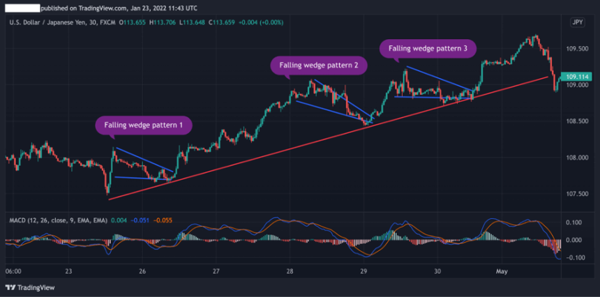Click the 29 date on time axis

click(363, 271)
